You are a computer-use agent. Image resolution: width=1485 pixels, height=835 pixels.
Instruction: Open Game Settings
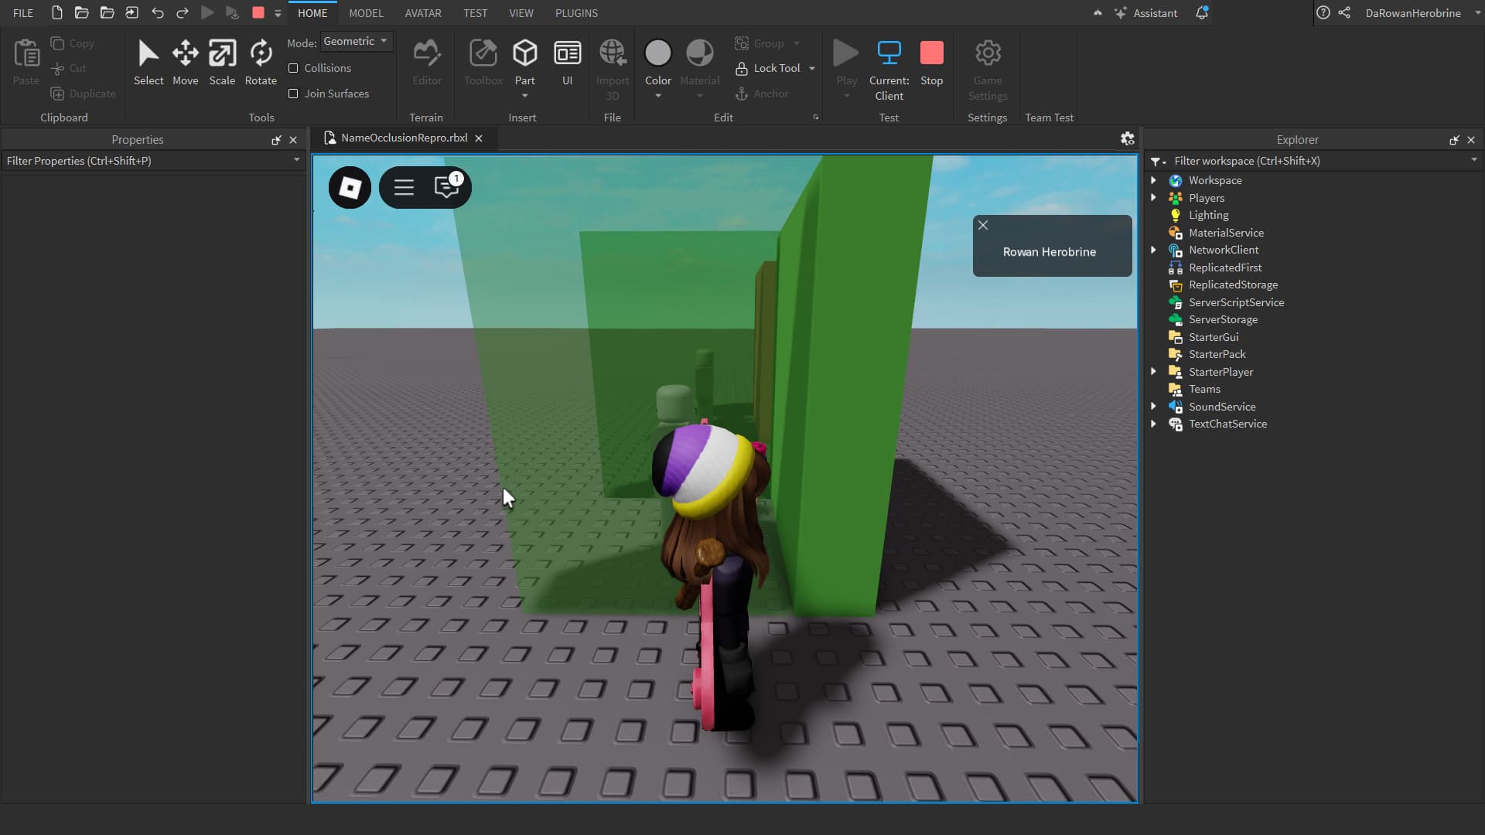point(987,62)
